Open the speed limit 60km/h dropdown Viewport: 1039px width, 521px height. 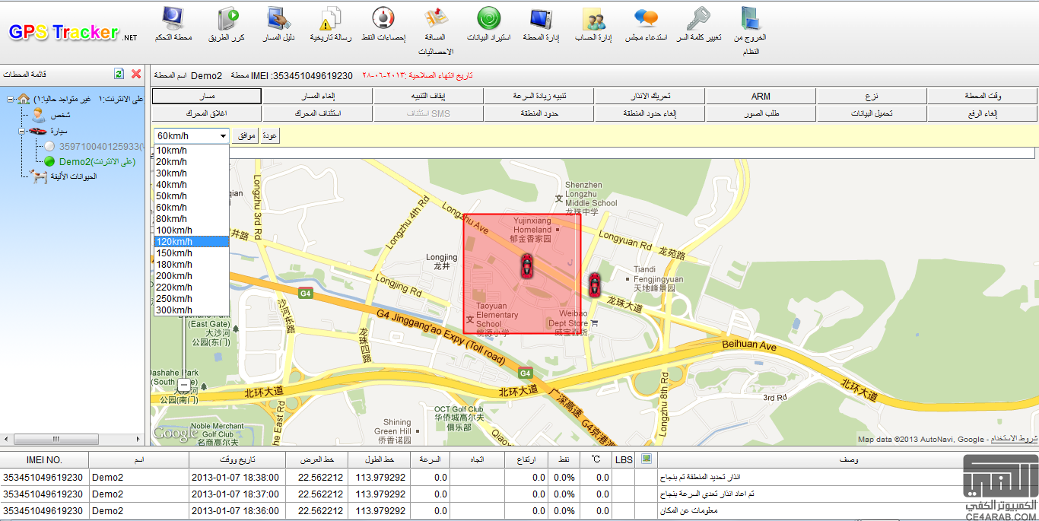192,135
